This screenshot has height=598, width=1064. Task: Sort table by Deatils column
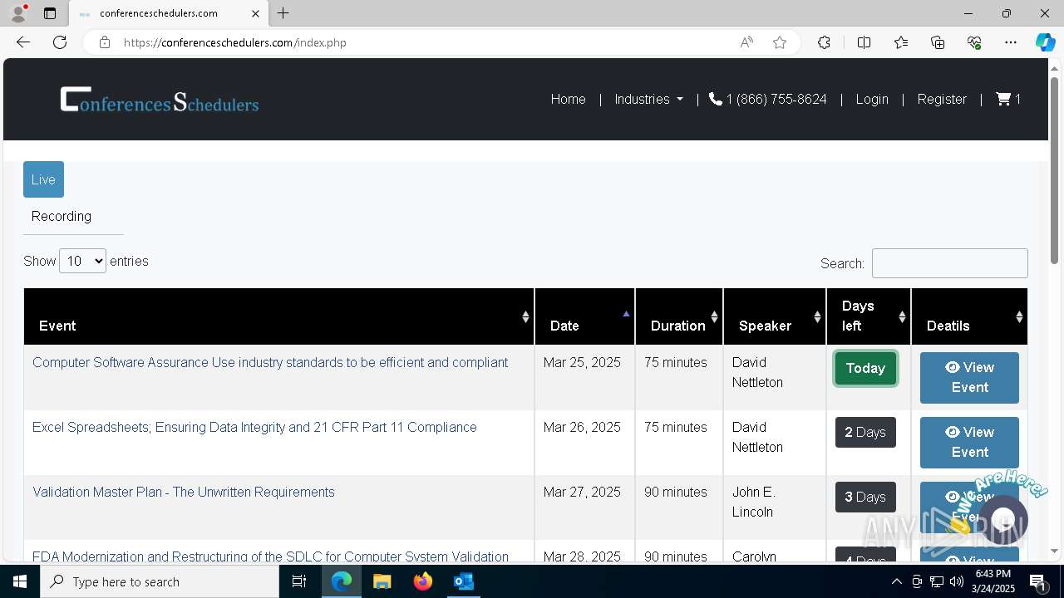point(969,316)
